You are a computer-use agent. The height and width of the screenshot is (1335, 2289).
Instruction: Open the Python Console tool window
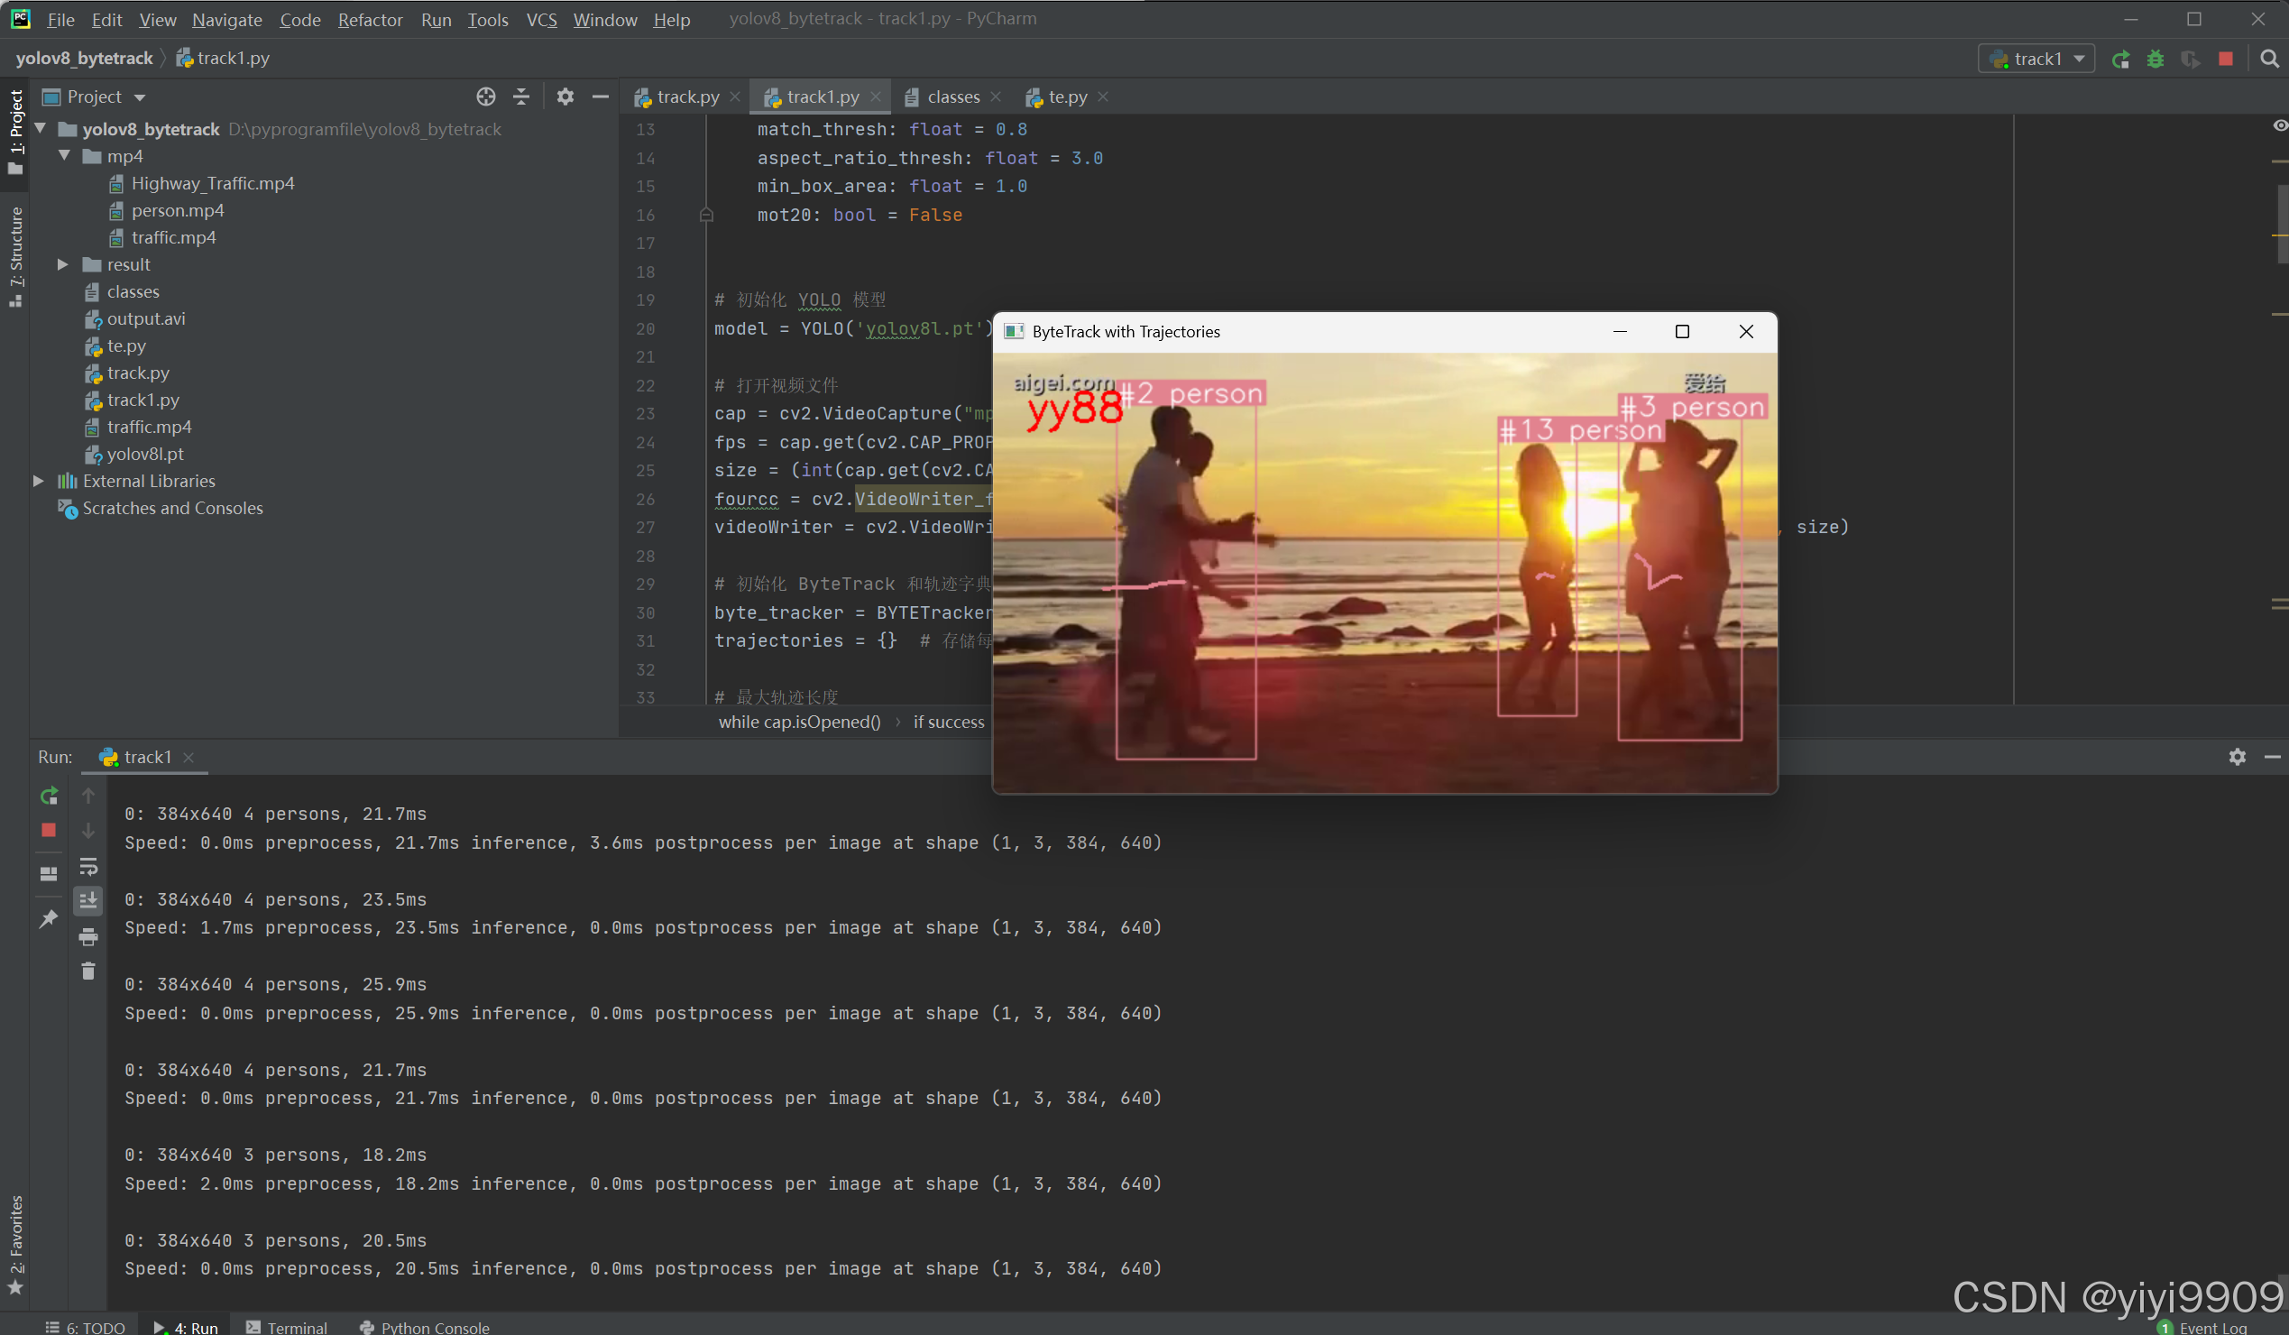[x=425, y=1326]
